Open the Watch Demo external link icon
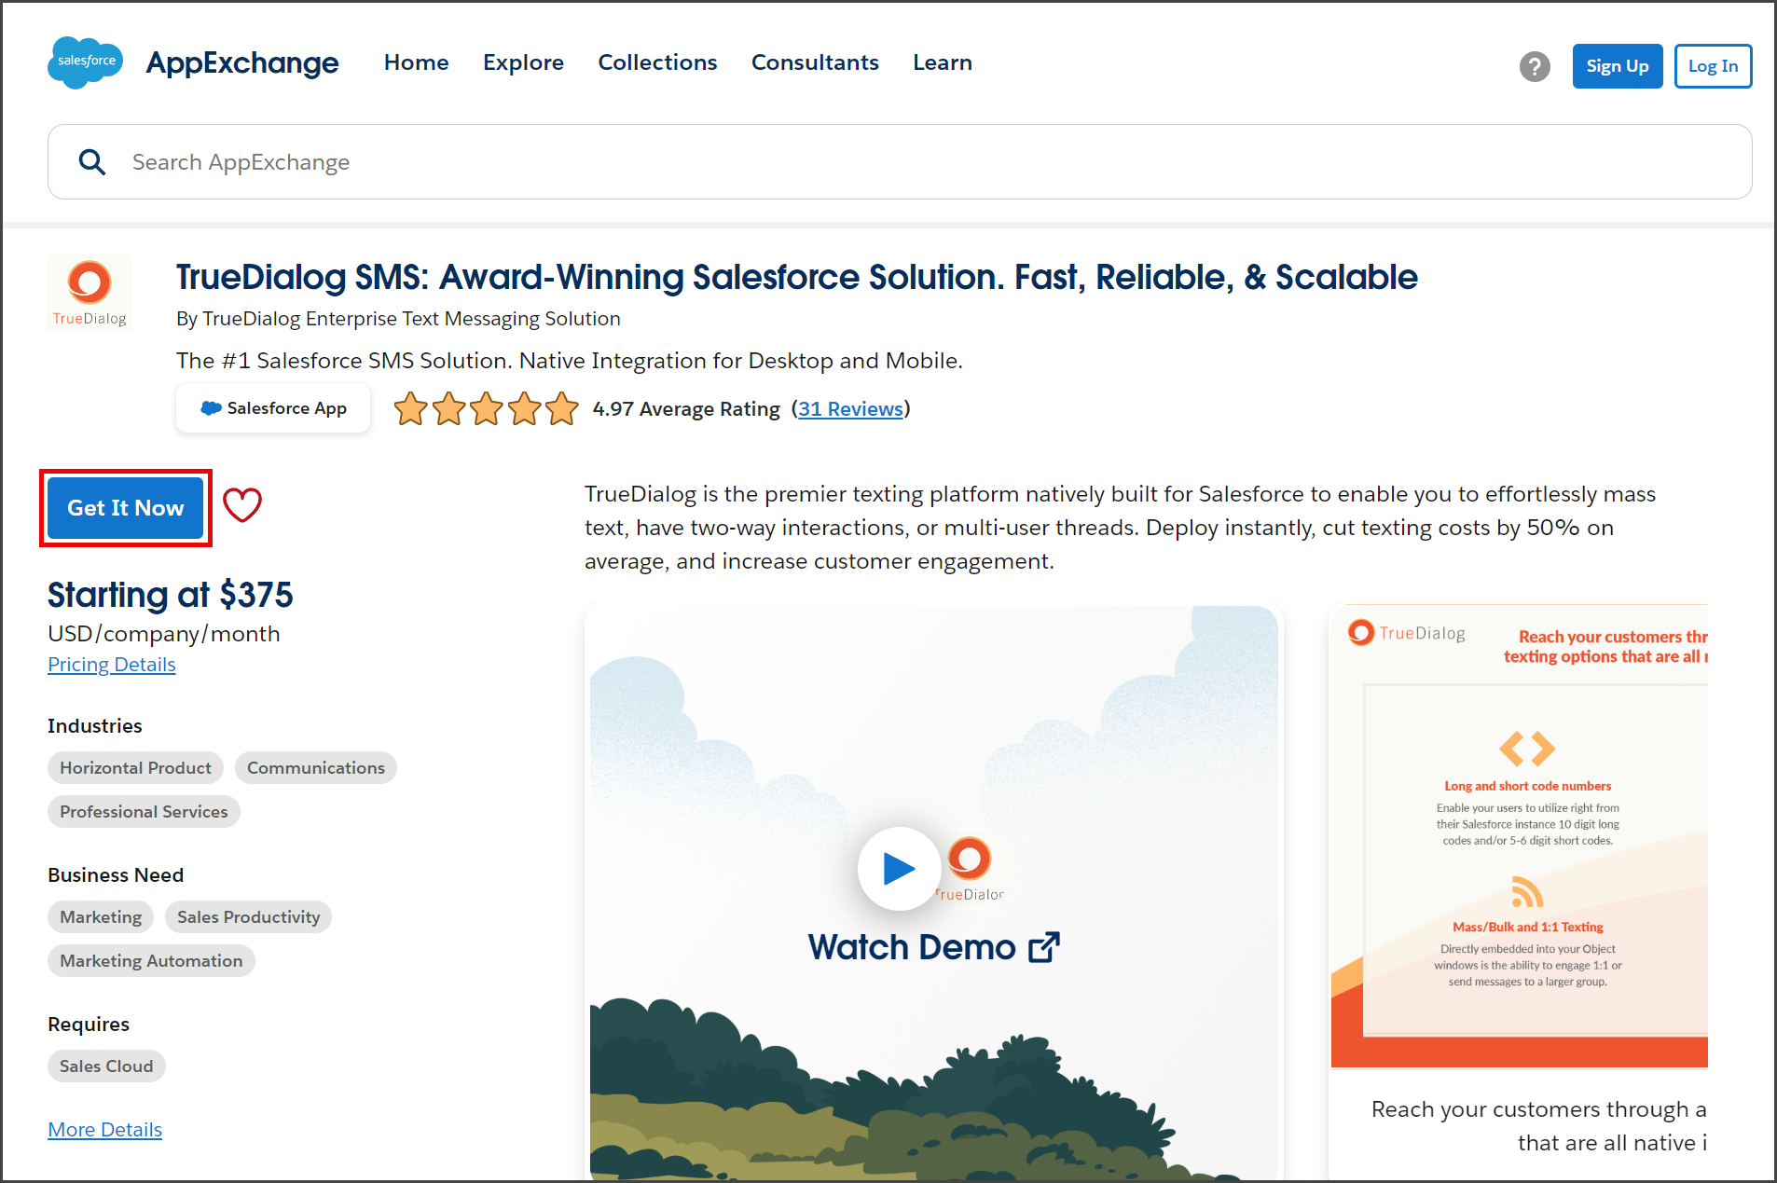Image resolution: width=1777 pixels, height=1183 pixels. click(1044, 947)
